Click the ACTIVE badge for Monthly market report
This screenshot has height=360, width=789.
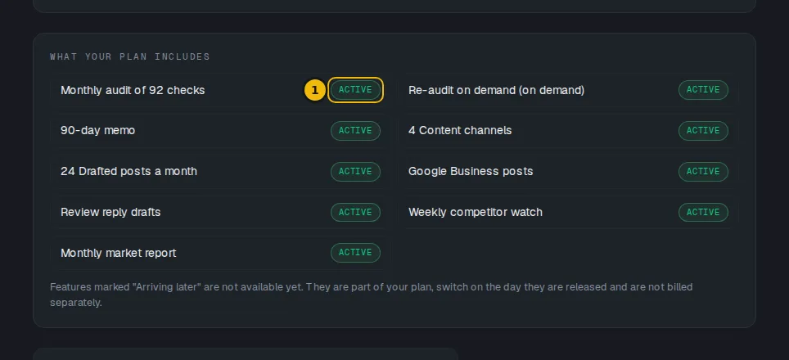[355, 253]
